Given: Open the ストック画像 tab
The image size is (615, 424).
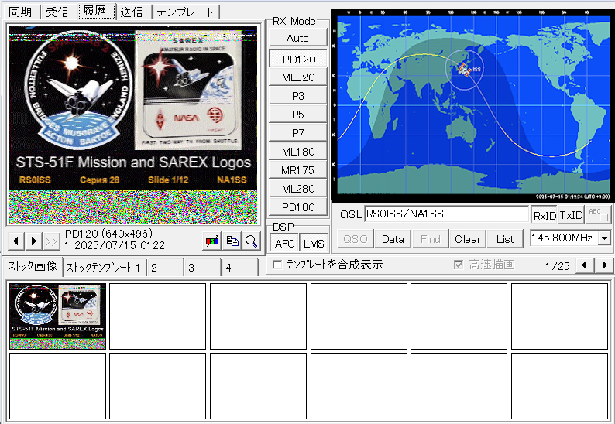Looking at the screenshot, I should click(33, 266).
